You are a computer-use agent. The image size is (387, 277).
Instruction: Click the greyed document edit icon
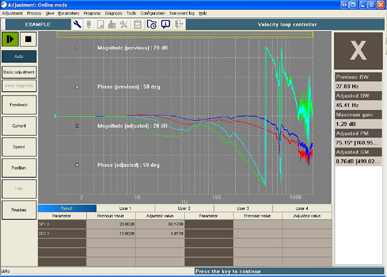[100, 25]
